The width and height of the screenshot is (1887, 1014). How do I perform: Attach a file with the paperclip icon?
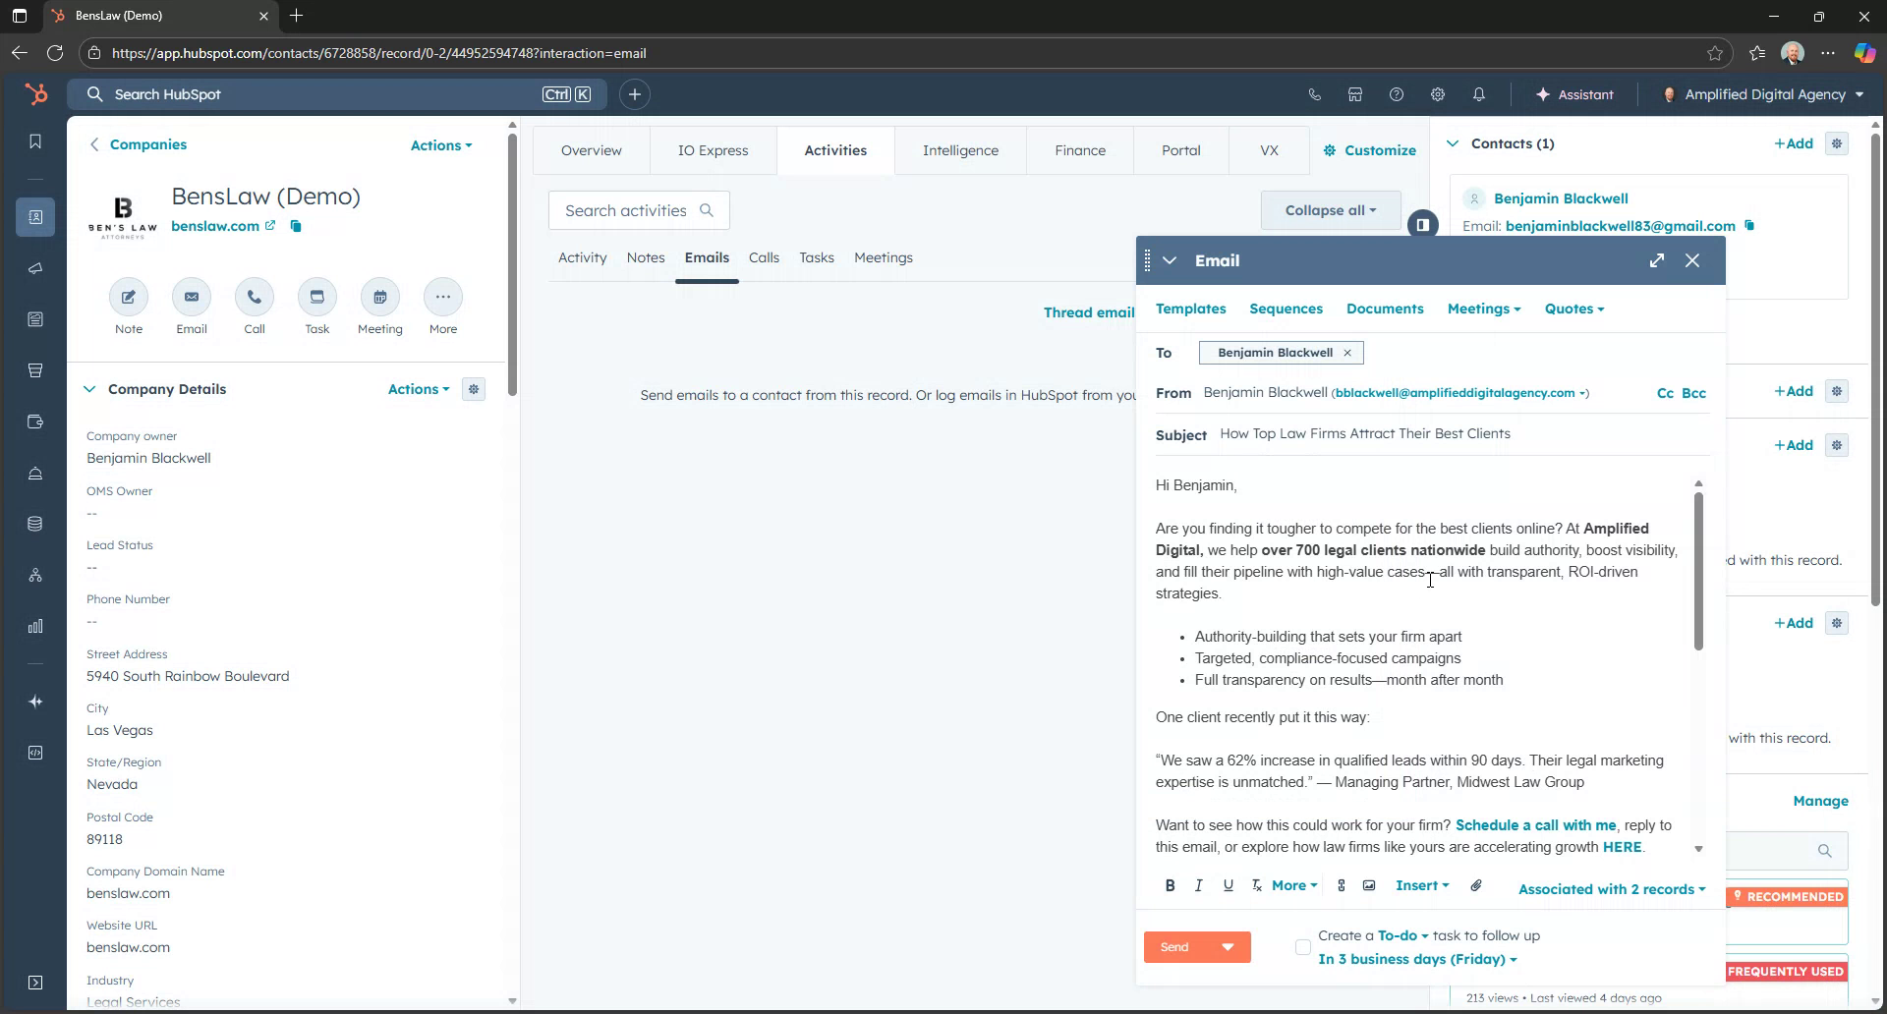coord(1475,885)
